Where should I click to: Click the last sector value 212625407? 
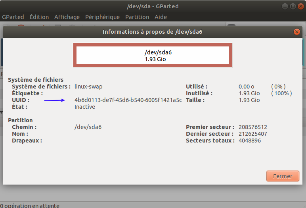252,134
